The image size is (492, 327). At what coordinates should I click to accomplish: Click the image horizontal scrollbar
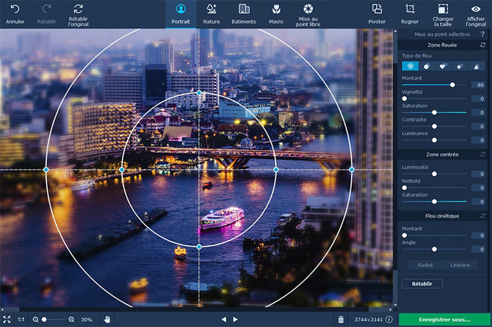coord(197,309)
